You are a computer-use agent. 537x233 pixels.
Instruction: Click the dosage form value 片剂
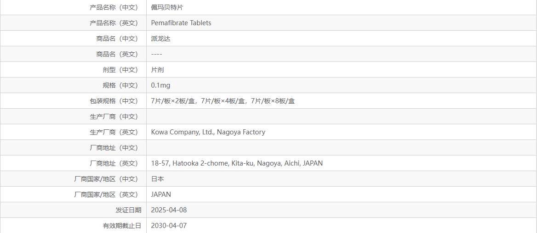pyautogui.click(x=158, y=70)
